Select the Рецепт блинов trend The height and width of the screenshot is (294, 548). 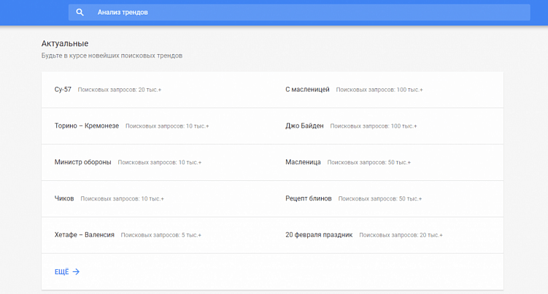click(308, 198)
